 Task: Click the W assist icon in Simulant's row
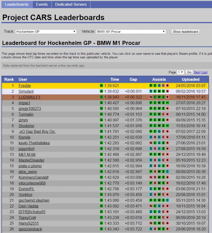(159, 91)
